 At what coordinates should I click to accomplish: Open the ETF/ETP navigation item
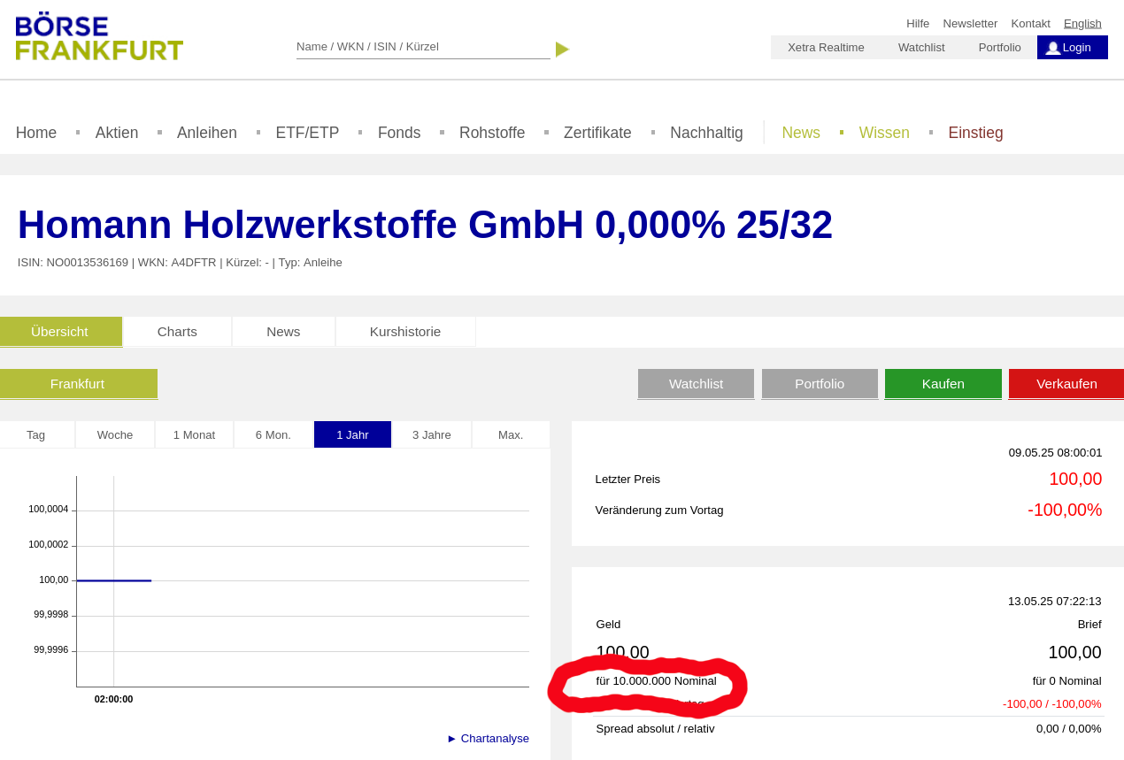(307, 133)
